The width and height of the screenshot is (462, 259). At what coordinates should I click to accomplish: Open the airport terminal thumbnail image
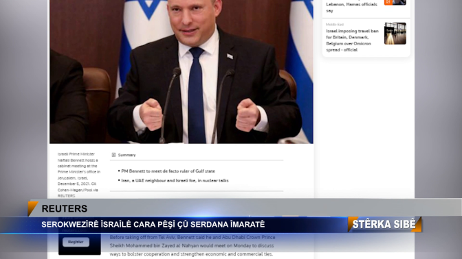point(395,34)
